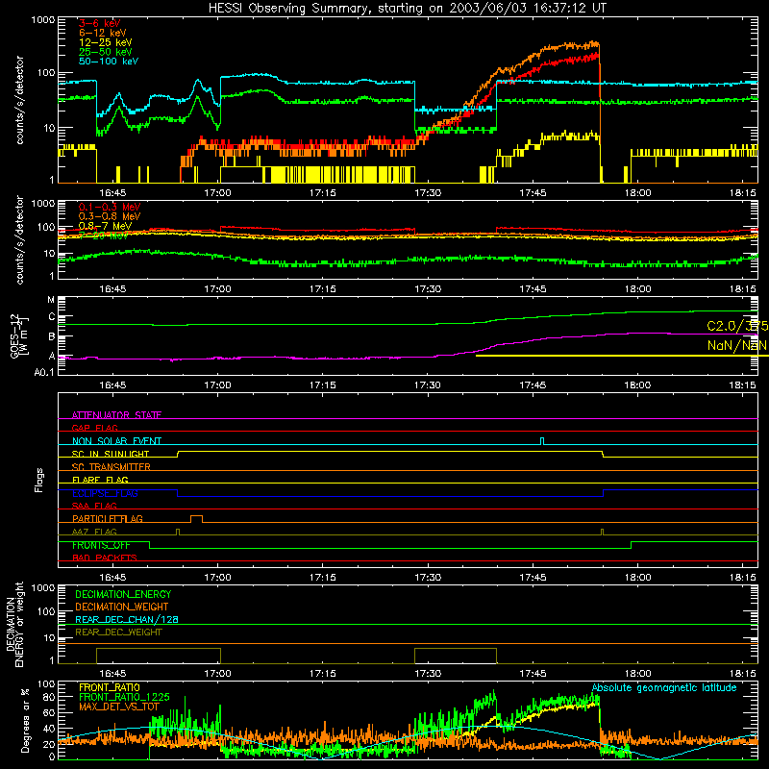The image size is (769, 769).
Task: Click the FLARE_FLAG label
Action: click(100, 480)
